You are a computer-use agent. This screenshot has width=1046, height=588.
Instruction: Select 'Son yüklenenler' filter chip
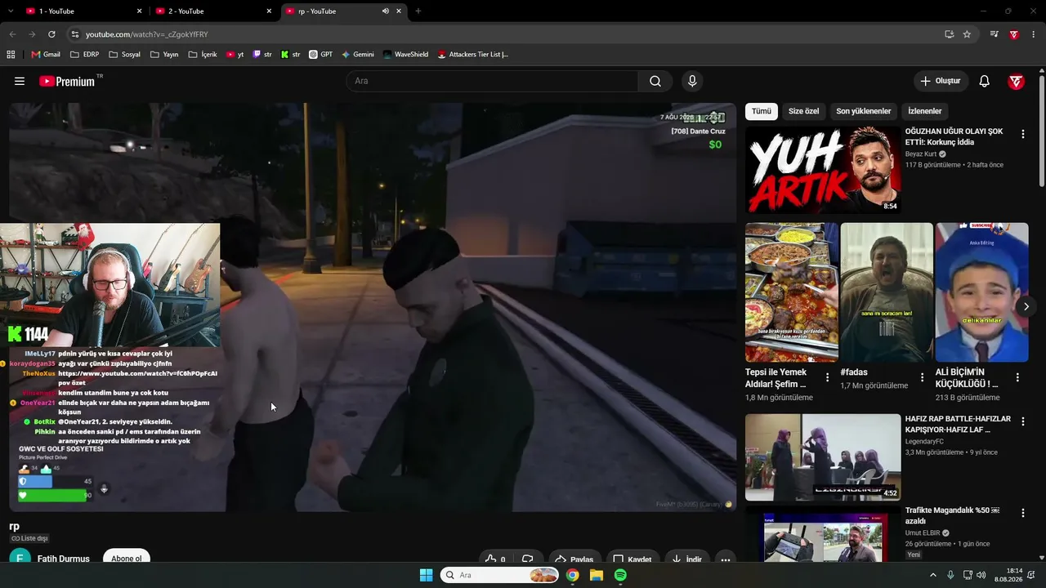(x=864, y=111)
